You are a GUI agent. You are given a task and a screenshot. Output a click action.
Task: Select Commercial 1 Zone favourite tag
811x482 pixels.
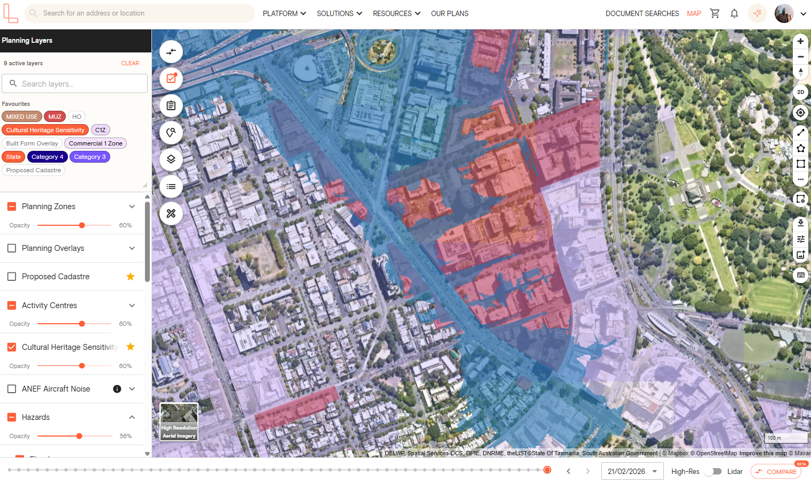tap(96, 143)
